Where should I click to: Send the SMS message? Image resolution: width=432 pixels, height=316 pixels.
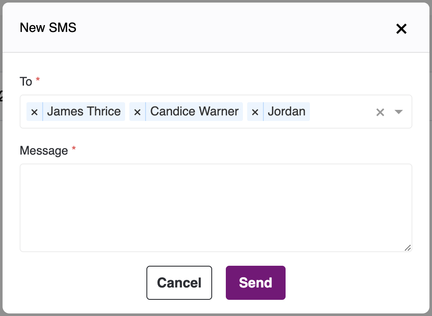point(255,283)
